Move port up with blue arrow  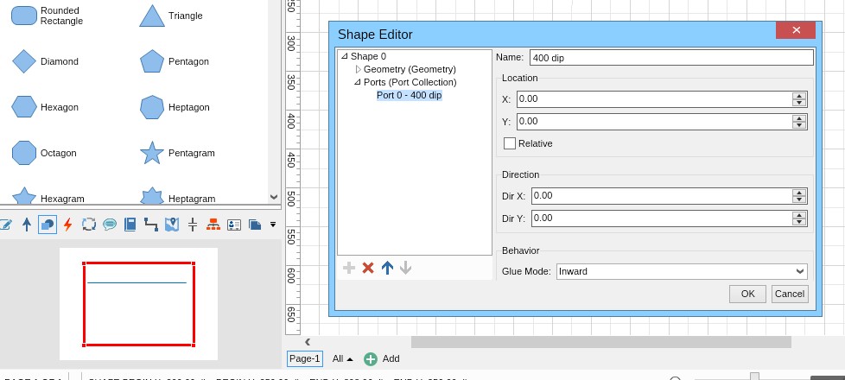[x=387, y=268]
